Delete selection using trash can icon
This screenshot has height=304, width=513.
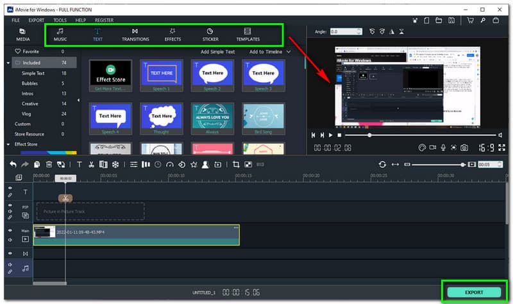47,165
